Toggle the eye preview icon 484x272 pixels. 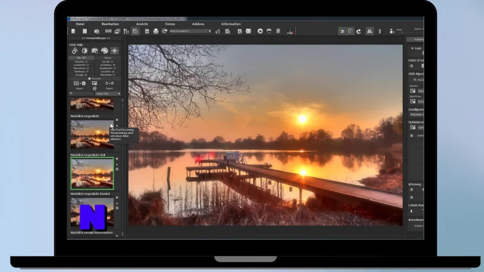341,31
